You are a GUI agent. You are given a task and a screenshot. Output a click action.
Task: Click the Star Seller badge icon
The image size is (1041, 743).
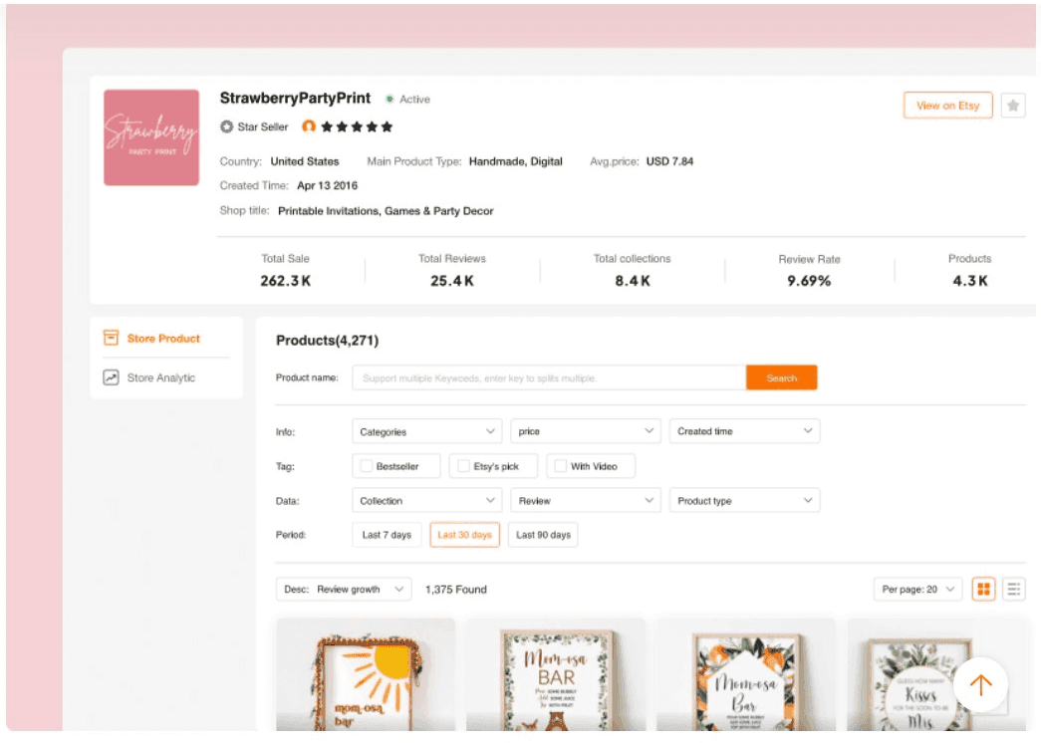pos(229,126)
